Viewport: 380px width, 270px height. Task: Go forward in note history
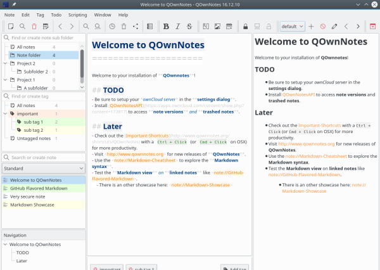coord(72,26)
